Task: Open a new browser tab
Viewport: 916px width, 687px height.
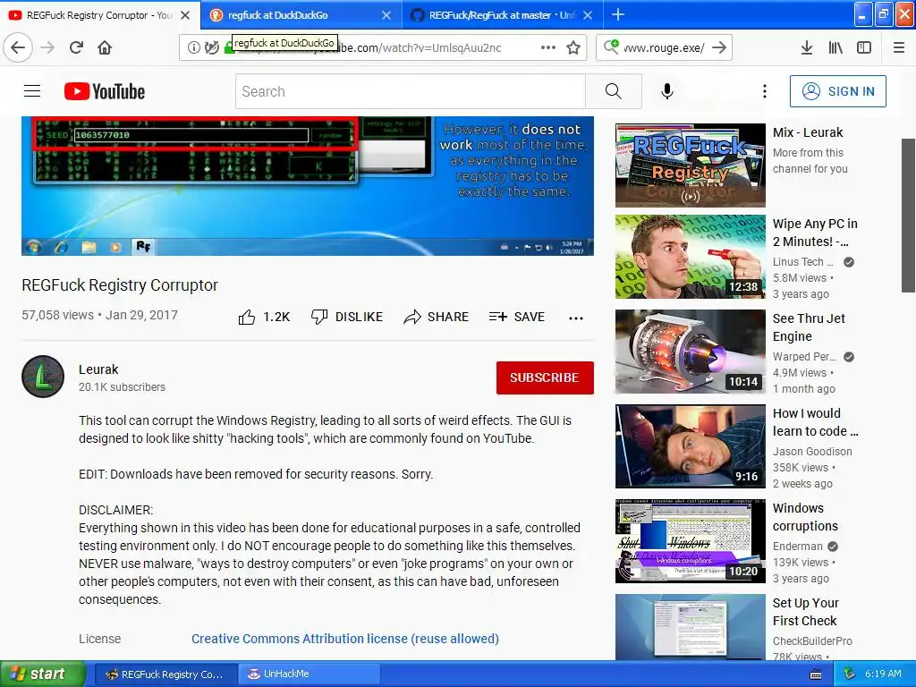Action: (x=618, y=14)
